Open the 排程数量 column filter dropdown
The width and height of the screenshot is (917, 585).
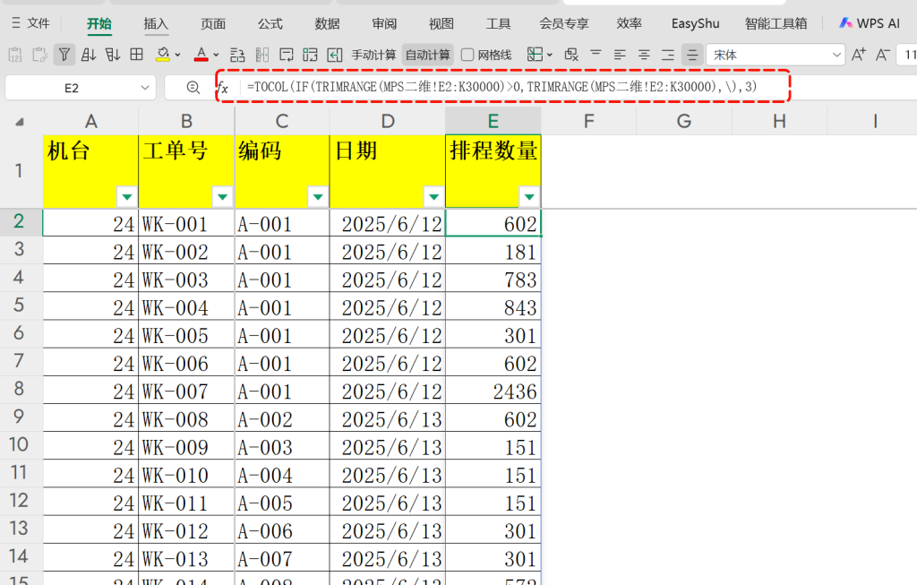[528, 196]
